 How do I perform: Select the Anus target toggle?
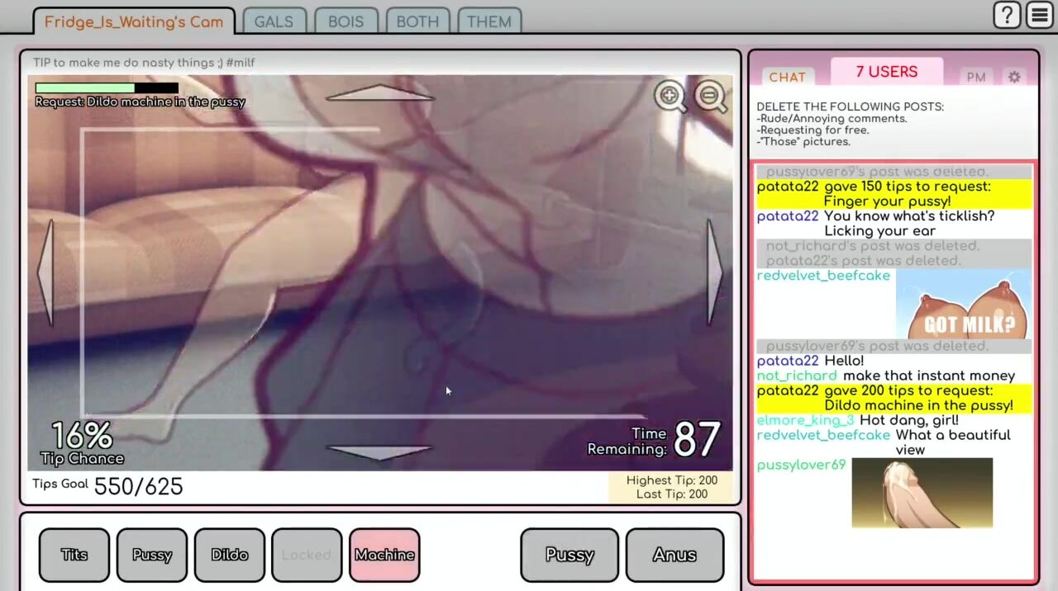coord(674,555)
